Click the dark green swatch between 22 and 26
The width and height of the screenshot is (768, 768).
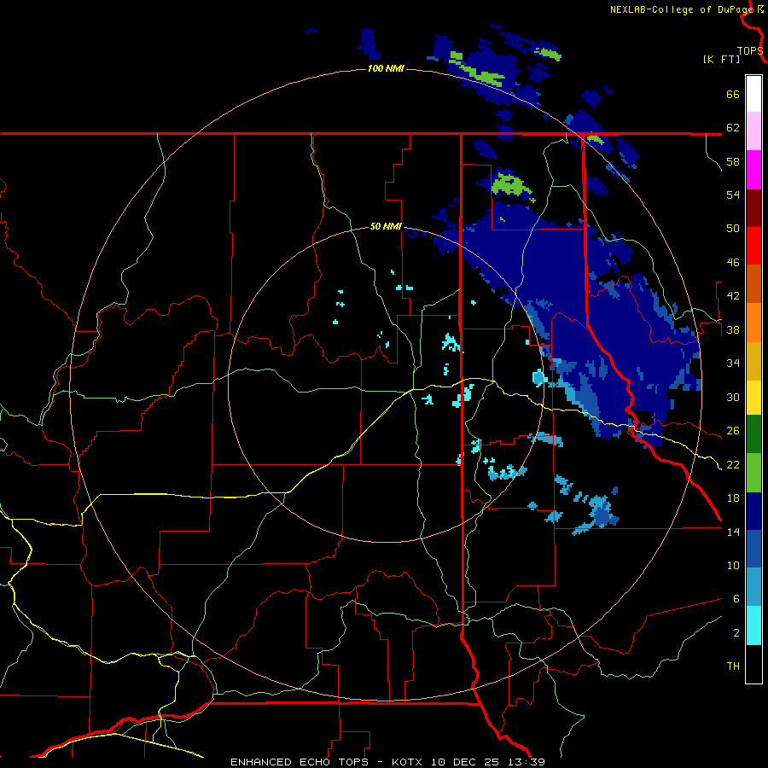pos(753,434)
